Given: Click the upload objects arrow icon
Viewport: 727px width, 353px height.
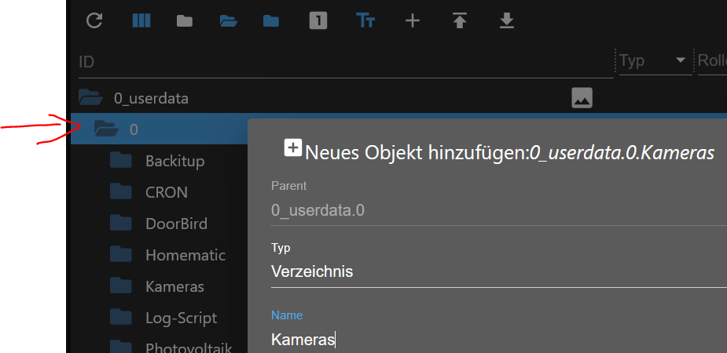Looking at the screenshot, I should point(460,21).
